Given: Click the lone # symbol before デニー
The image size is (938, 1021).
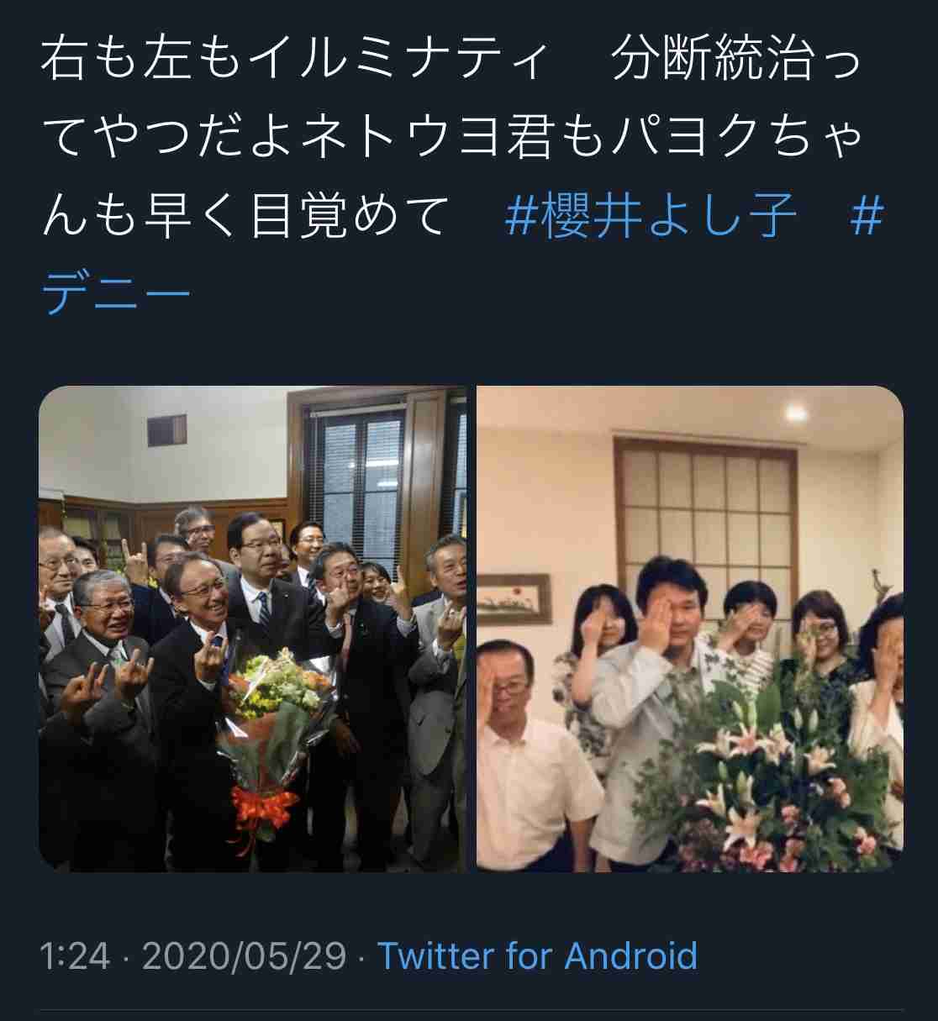Looking at the screenshot, I should [x=867, y=215].
